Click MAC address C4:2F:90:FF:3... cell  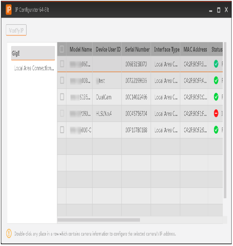point(194,64)
